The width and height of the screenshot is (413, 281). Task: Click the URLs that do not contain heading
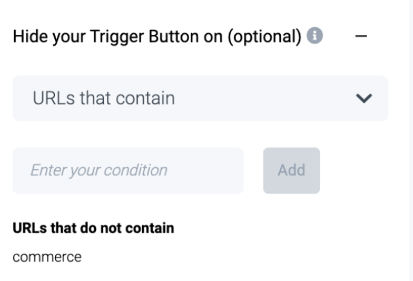click(93, 229)
